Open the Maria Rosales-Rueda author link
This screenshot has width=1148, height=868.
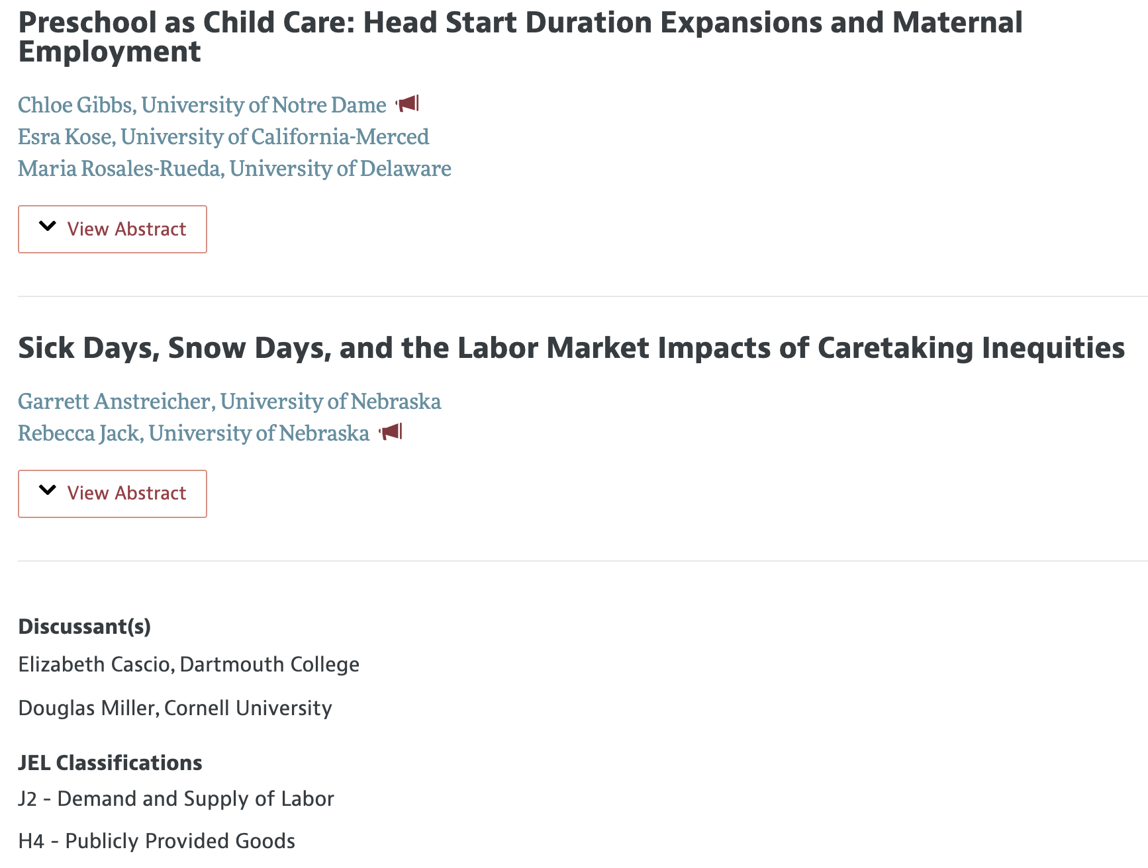[234, 169]
